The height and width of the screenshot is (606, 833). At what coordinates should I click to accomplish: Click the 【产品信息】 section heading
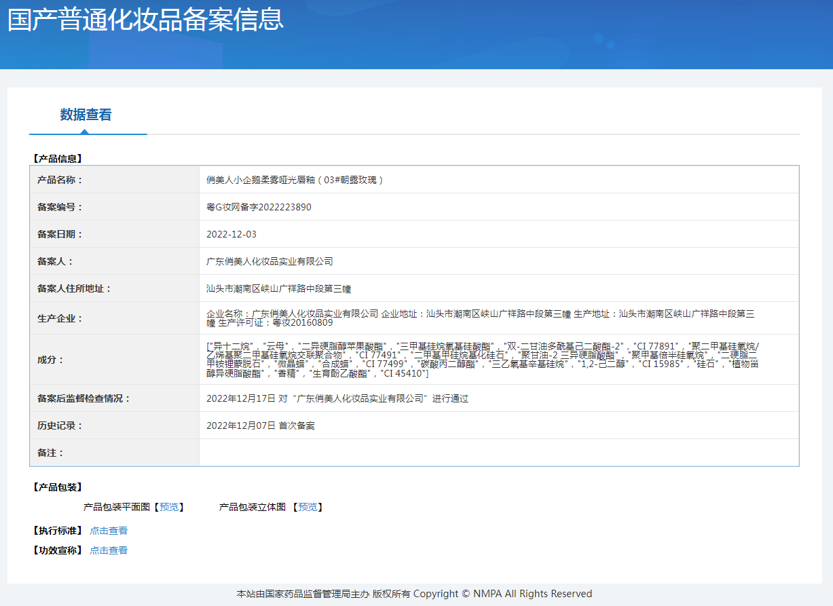[x=58, y=159]
